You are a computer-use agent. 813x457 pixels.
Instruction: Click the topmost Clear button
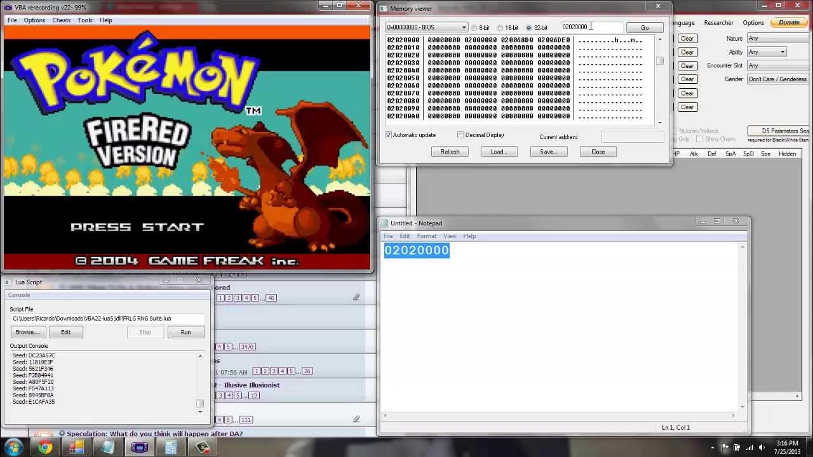point(687,38)
